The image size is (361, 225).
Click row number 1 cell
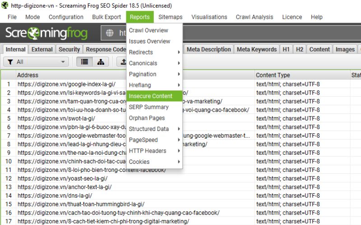click(x=9, y=84)
